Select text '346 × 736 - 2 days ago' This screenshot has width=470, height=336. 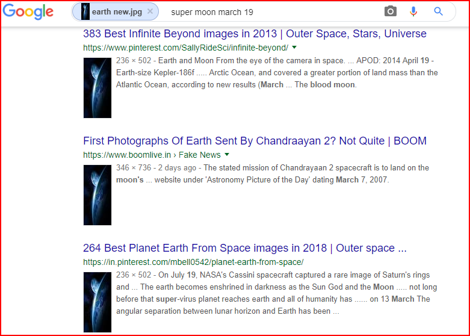pyautogui.click(x=156, y=168)
